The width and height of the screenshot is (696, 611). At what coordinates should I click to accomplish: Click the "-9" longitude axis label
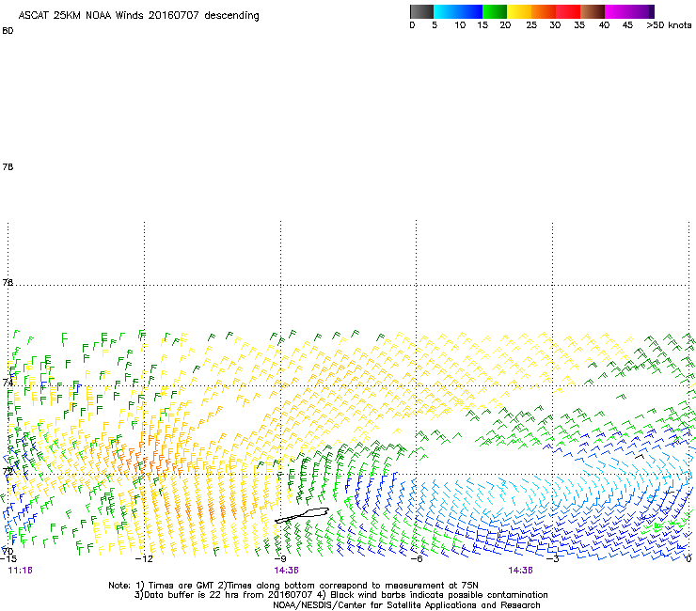(x=280, y=558)
